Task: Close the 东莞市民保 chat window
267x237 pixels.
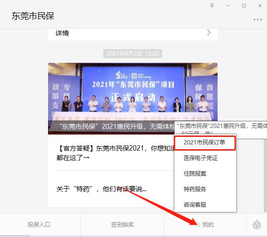Action: [260, 6]
